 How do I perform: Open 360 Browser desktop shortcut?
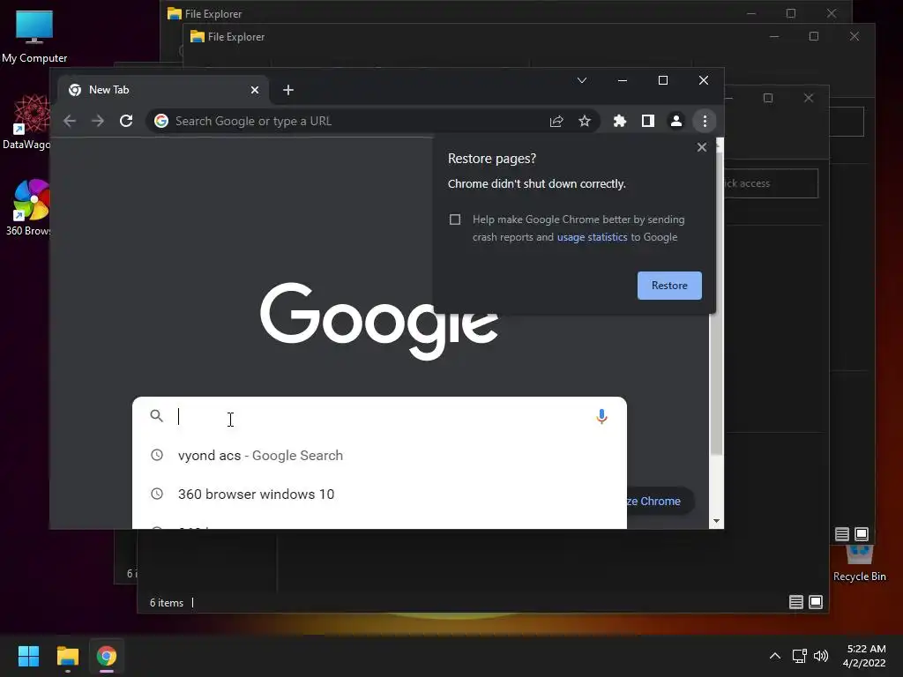[x=27, y=207]
